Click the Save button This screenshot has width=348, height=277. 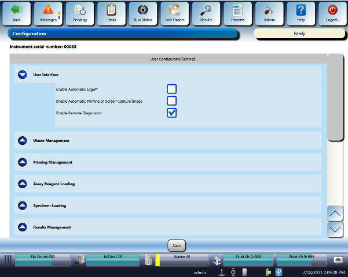tap(177, 245)
